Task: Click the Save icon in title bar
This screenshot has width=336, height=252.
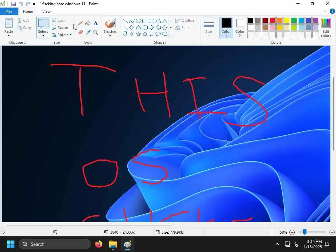Action: (x=13, y=4)
